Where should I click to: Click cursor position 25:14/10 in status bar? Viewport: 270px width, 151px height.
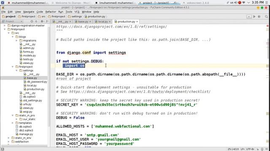click(233, 149)
